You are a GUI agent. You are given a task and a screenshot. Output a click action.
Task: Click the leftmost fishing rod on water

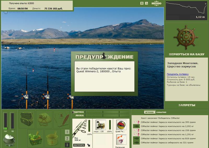tap(26, 88)
